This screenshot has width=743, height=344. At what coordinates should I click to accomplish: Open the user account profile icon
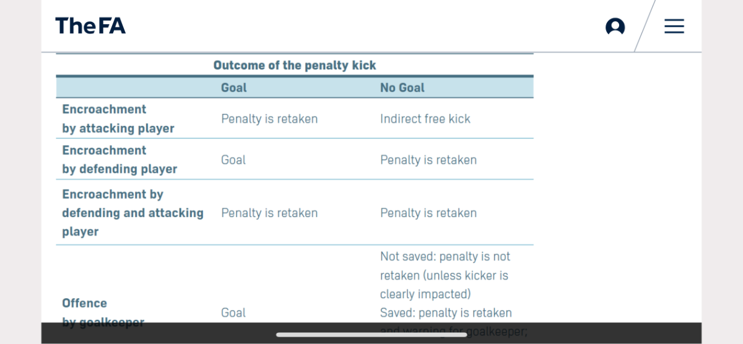[x=615, y=26]
